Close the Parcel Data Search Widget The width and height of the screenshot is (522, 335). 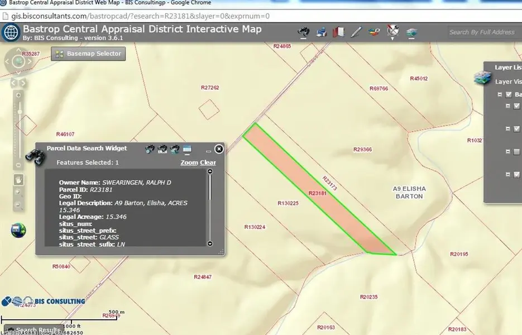tap(219, 149)
